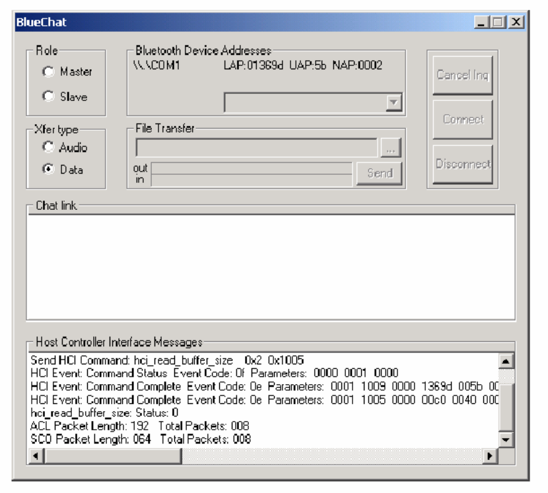548x493 pixels.
Task: Click the vertical scrollbar thumb in HCI messages
Action: click(x=505, y=407)
